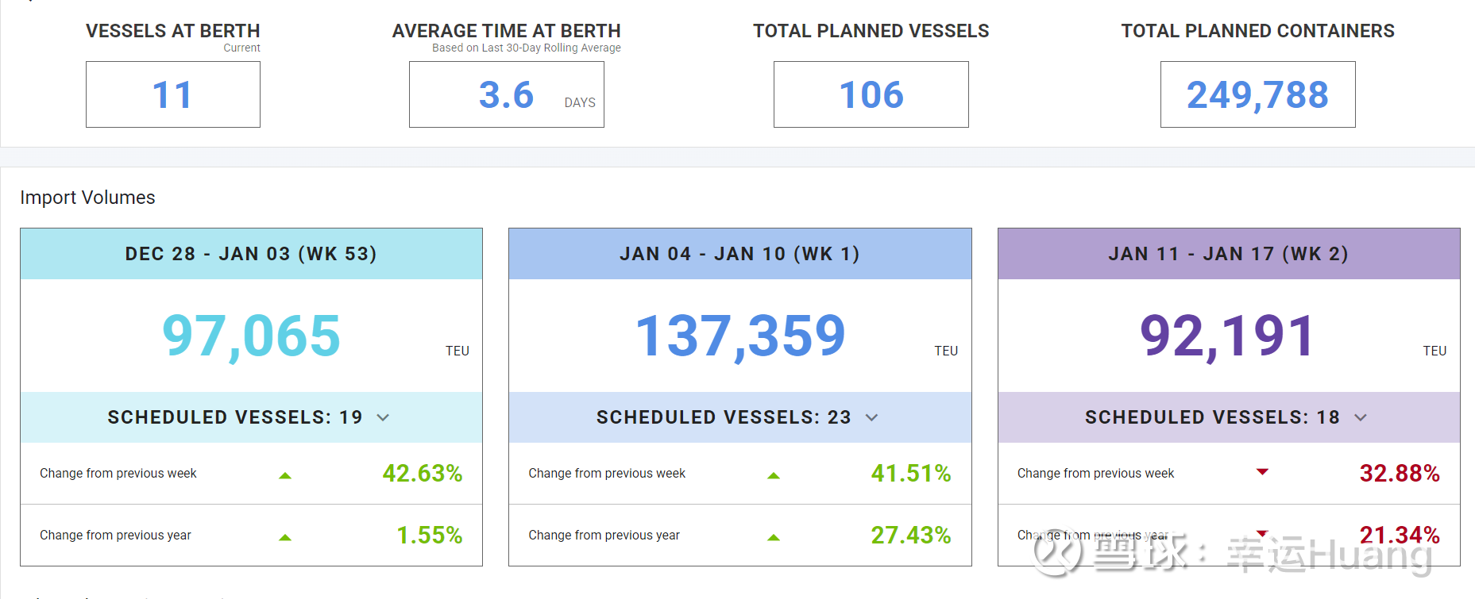The image size is (1475, 599).
Task: Click the green up arrow beside 42.63%
Action: click(x=285, y=475)
